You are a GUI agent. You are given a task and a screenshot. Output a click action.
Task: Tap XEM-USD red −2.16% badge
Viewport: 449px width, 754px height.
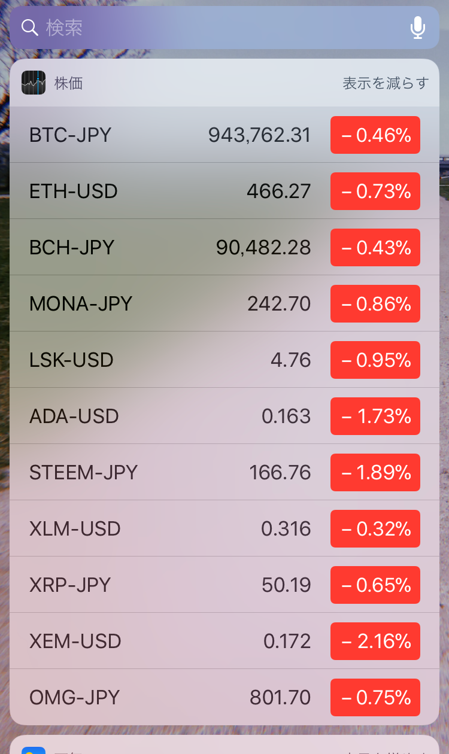click(x=375, y=641)
